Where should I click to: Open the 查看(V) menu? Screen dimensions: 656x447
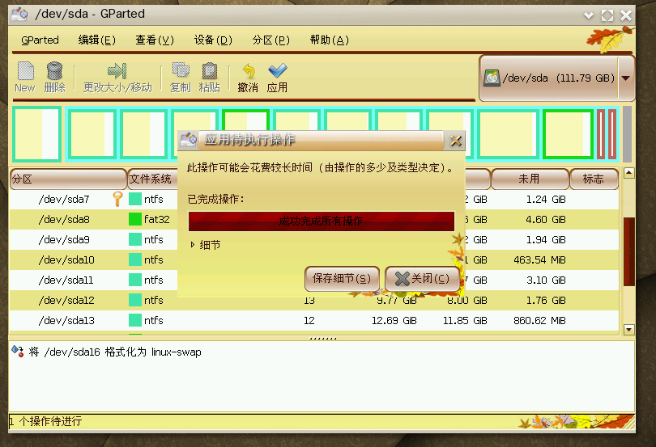(155, 40)
